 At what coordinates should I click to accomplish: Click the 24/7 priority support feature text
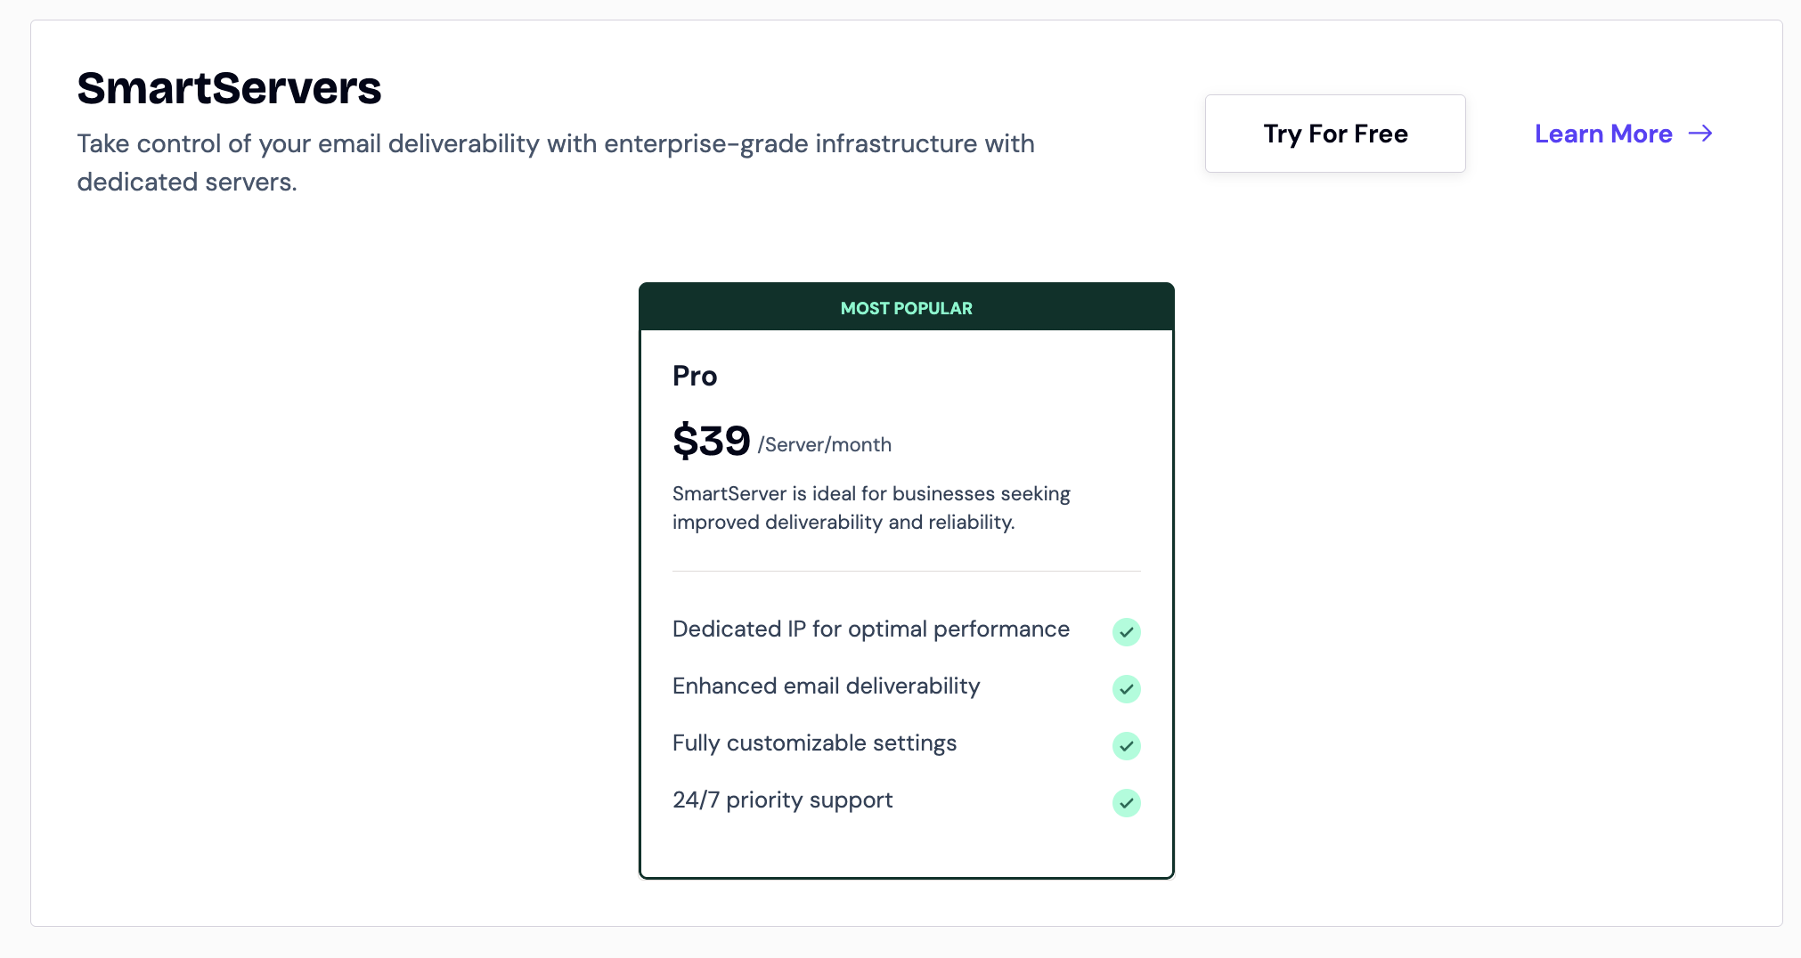click(782, 800)
